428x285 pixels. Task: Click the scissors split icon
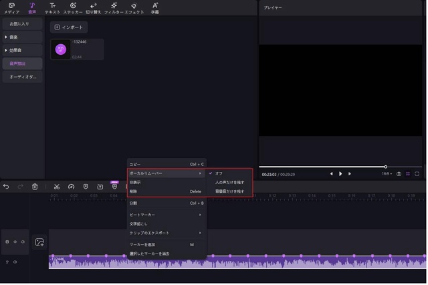pyautogui.click(x=57, y=187)
